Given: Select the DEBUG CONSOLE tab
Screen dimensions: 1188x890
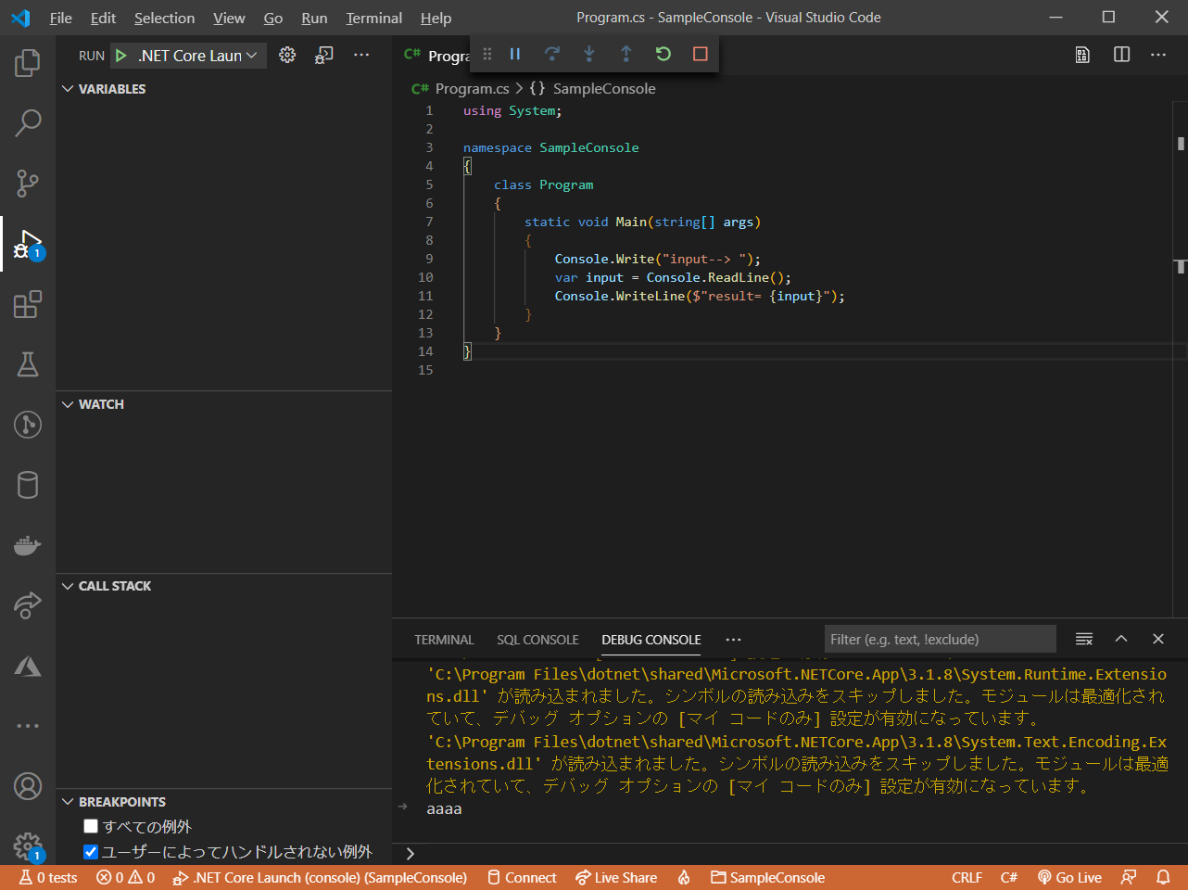Looking at the screenshot, I should click(651, 640).
